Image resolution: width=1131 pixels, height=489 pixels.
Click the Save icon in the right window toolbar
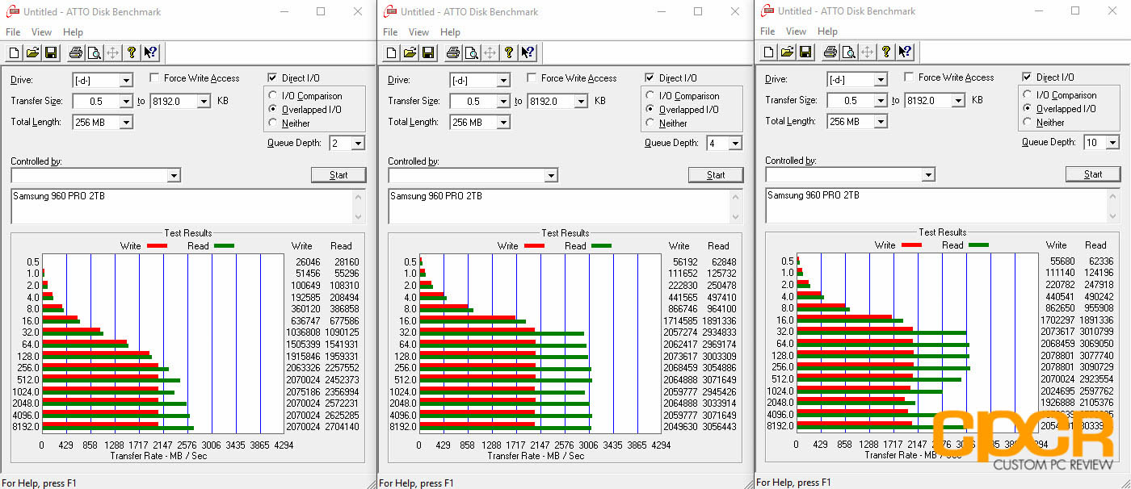pos(805,52)
